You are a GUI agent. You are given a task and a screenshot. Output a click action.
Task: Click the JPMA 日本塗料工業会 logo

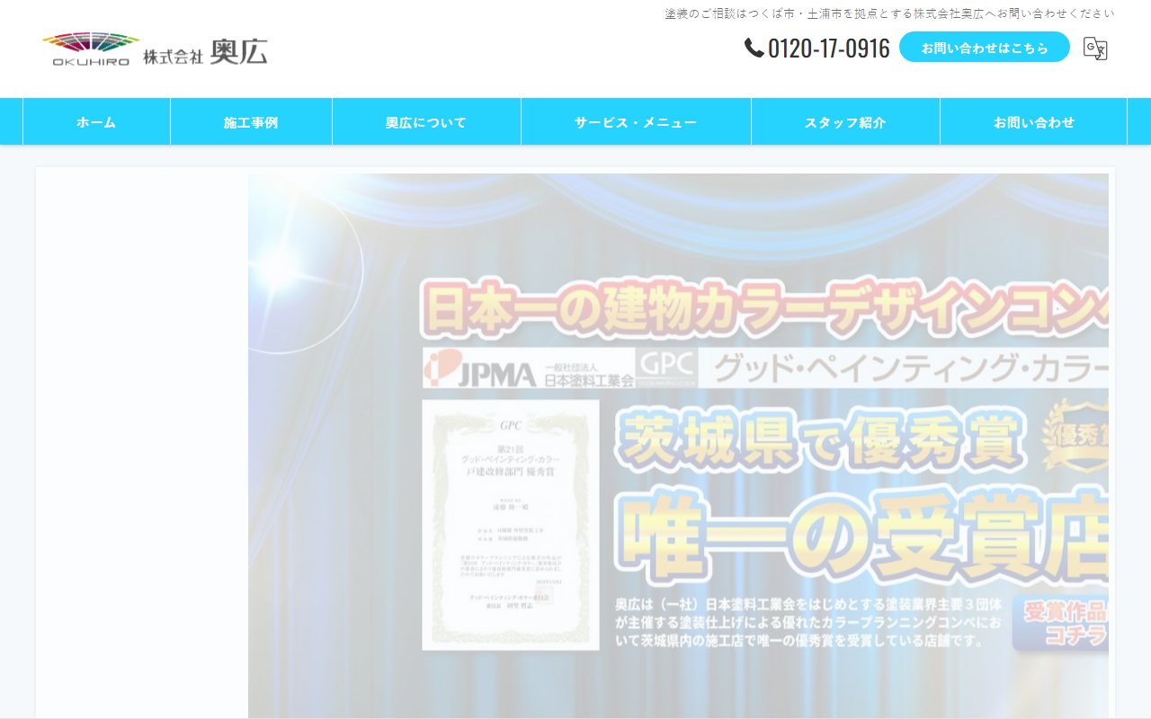[x=529, y=368]
